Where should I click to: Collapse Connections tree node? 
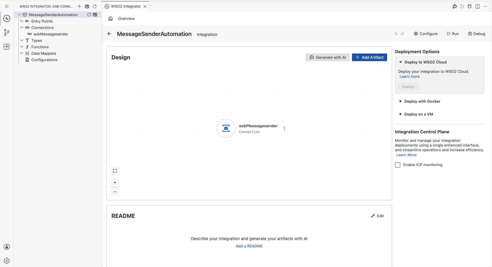point(22,27)
